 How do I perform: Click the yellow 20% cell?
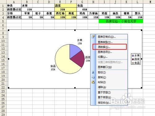pos(66,10)
